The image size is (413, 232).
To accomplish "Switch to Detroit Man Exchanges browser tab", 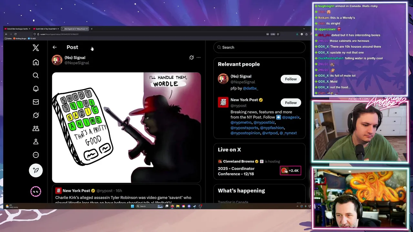I will click(x=17, y=29).
